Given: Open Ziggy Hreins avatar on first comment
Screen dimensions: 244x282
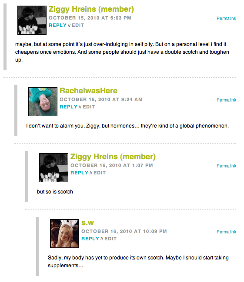Looking at the screenshot, I should click(x=32, y=20).
